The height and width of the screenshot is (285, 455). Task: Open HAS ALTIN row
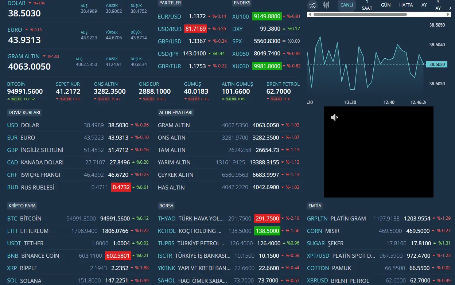tap(229, 187)
